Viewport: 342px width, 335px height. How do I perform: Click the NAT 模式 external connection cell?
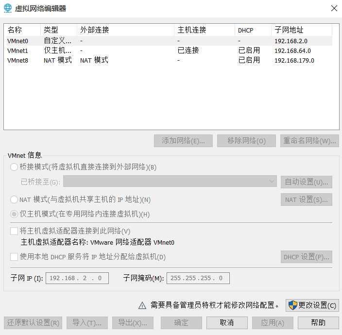click(94, 60)
